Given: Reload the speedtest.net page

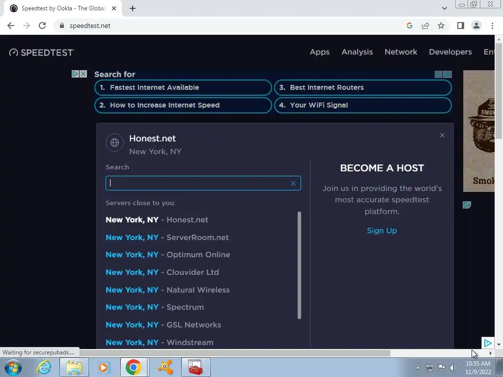Looking at the screenshot, I should click(x=42, y=26).
